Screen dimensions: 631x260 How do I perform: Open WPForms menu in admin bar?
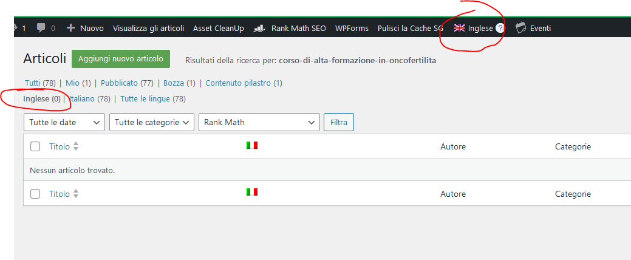click(352, 28)
